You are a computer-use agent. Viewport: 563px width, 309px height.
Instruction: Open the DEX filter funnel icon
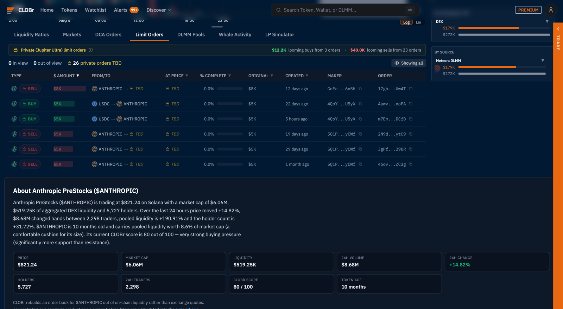pos(547,21)
